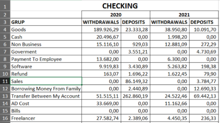Select row header number 9
Image resolution: width=220 pixels, height=123 pixels.
(x=5, y=66)
